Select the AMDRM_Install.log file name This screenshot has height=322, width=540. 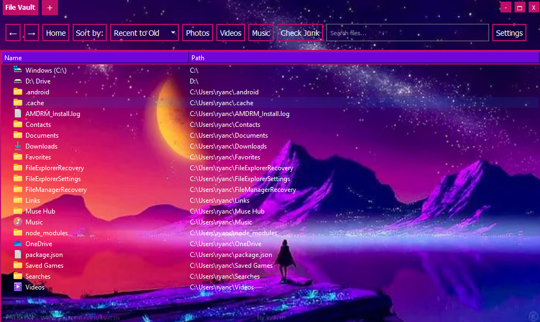pos(53,114)
